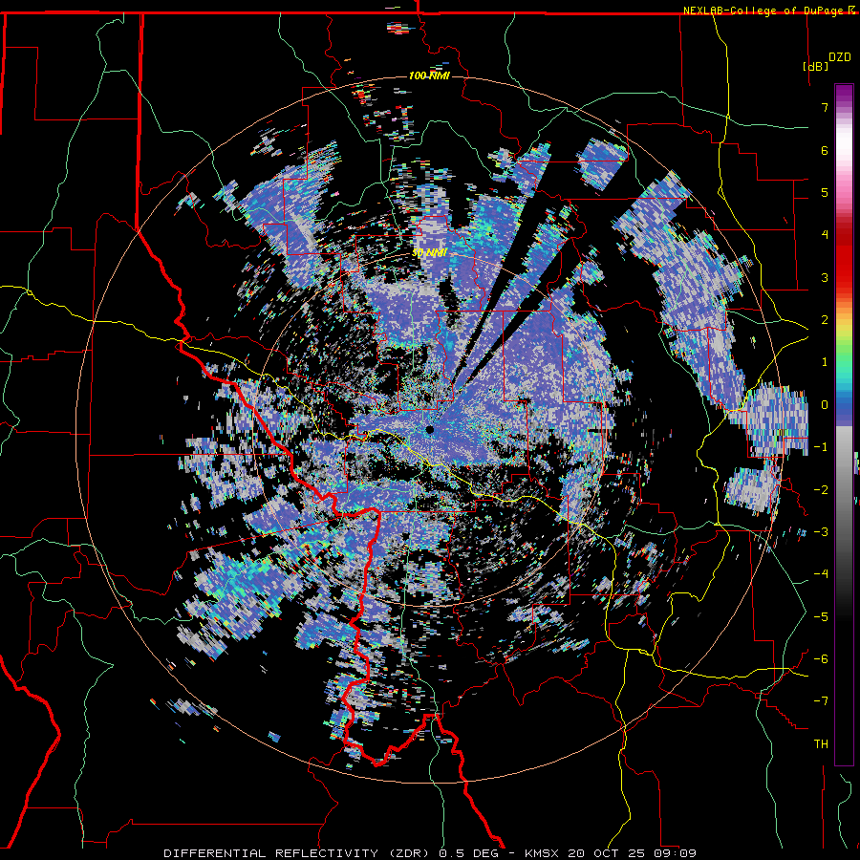Click the 5 value on the scale
The image size is (860, 860).
[825, 192]
